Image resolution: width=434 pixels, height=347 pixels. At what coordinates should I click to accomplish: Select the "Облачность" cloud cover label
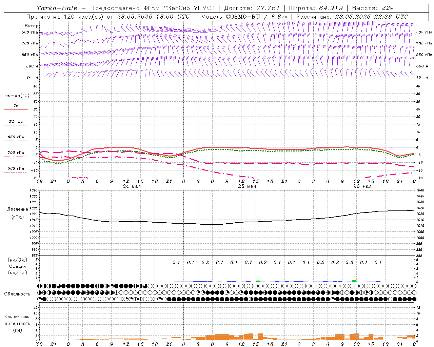[17, 294]
